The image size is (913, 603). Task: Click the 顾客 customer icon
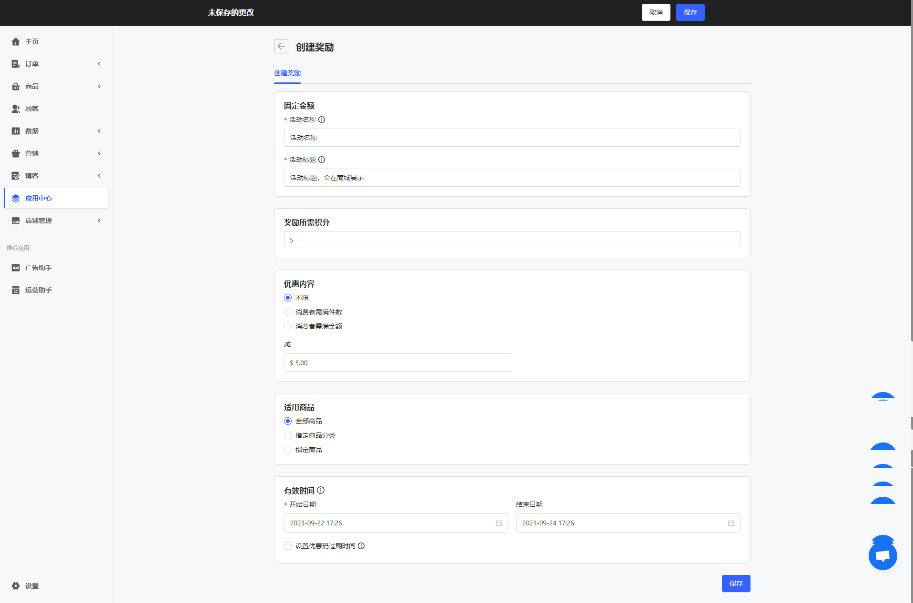[x=16, y=109]
